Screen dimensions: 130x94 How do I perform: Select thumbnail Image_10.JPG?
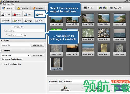[120, 34]
